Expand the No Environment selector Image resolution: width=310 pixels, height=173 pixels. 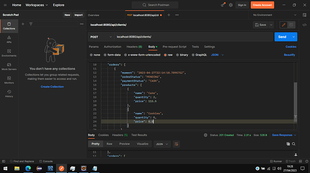point(275,15)
